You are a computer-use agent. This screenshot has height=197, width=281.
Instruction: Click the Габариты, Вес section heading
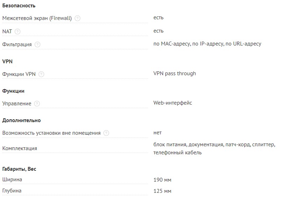(19, 169)
